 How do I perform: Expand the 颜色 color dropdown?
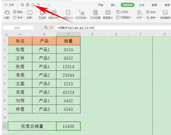(19, 12)
